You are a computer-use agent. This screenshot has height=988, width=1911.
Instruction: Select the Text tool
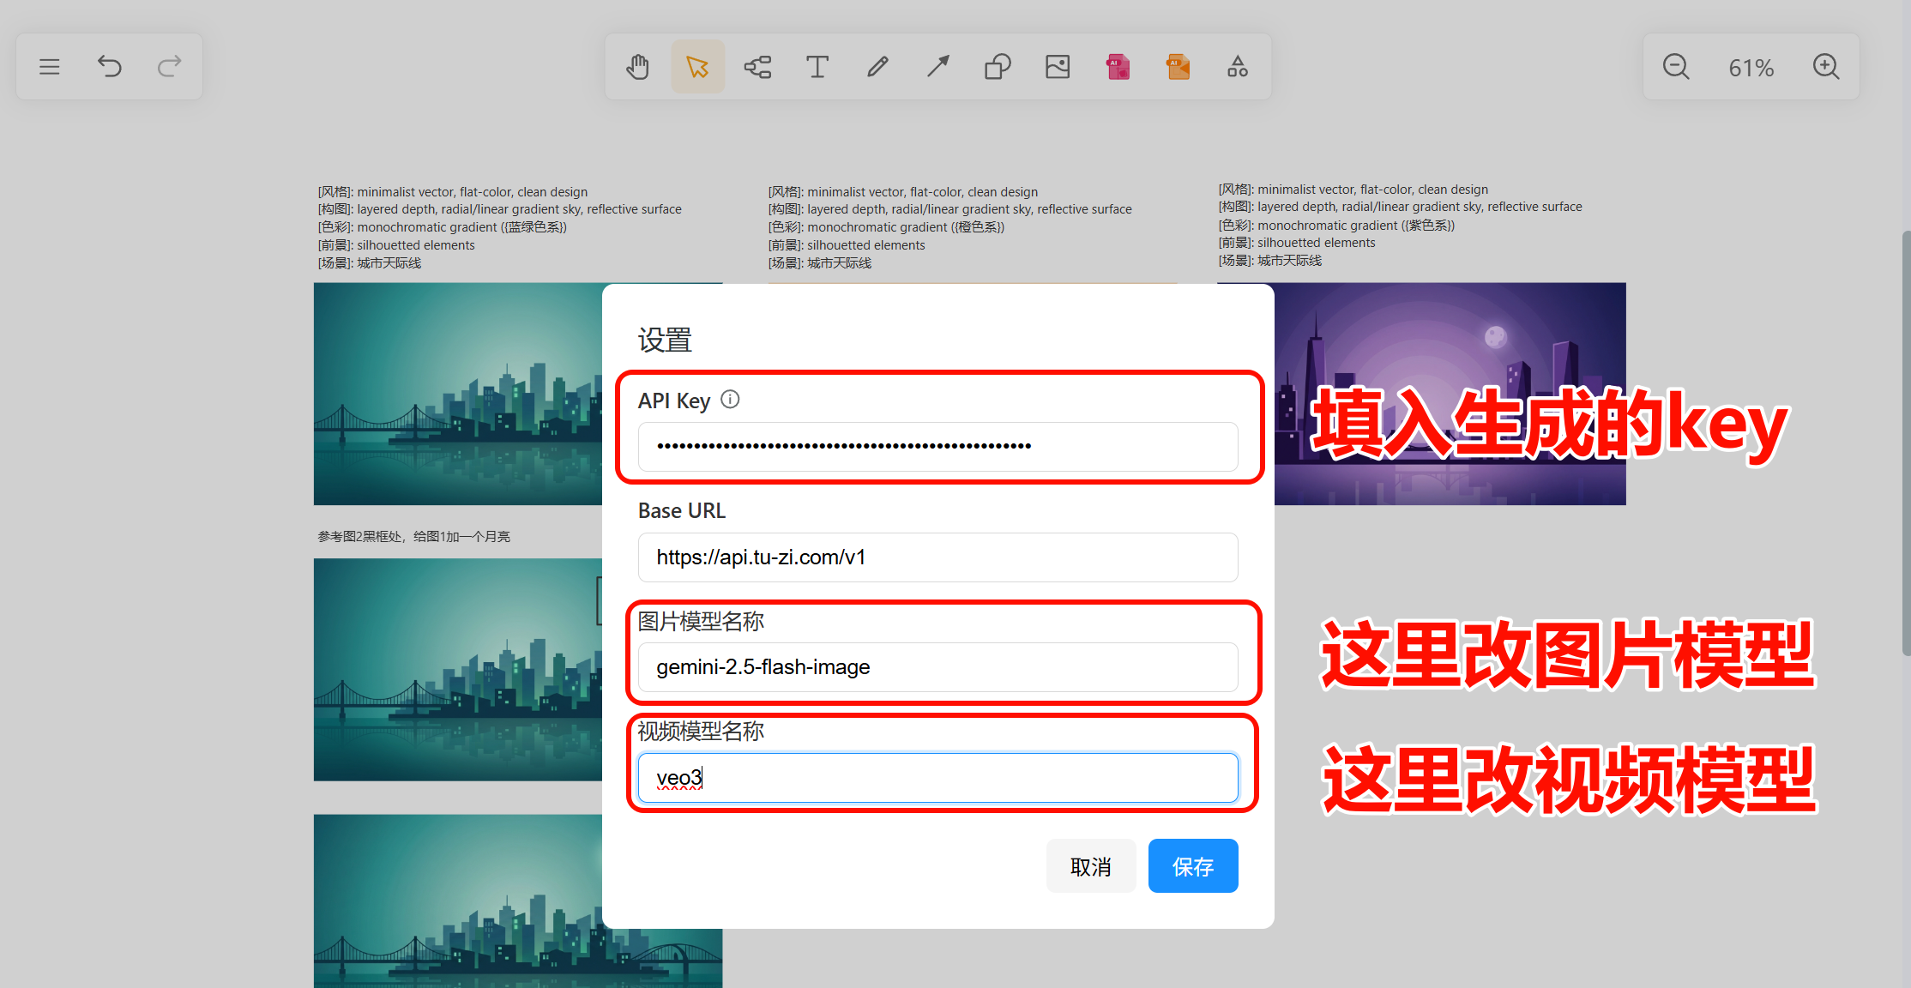tap(817, 67)
